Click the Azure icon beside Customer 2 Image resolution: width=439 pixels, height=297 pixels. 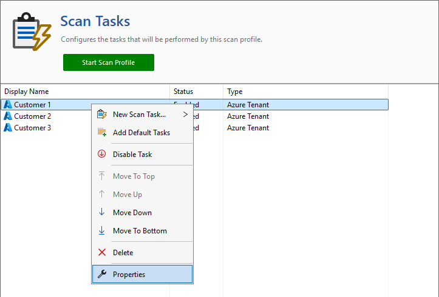[8, 116]
